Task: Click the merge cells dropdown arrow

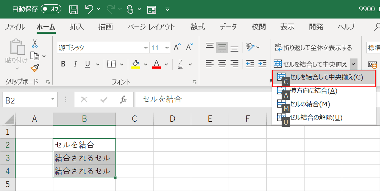Action: [x=354, y=64]
